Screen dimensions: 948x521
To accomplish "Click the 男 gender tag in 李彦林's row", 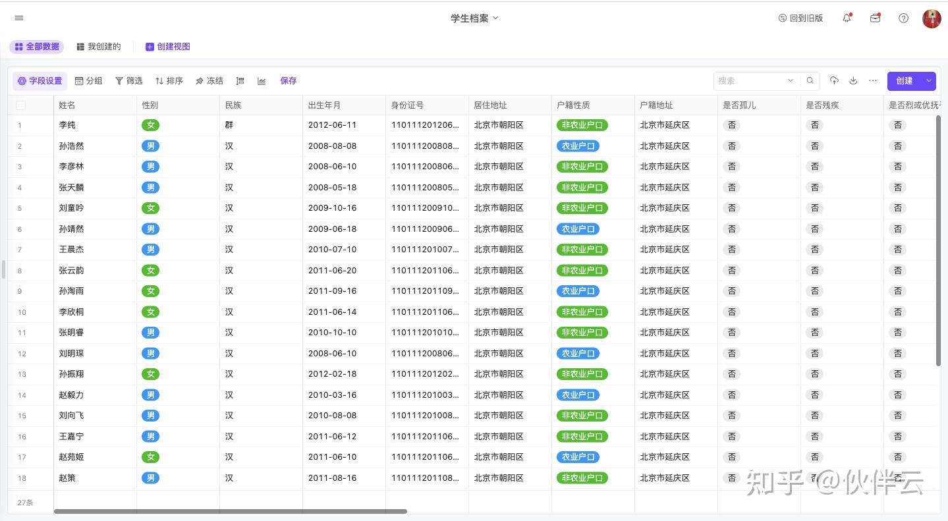I will coord(151,167).
